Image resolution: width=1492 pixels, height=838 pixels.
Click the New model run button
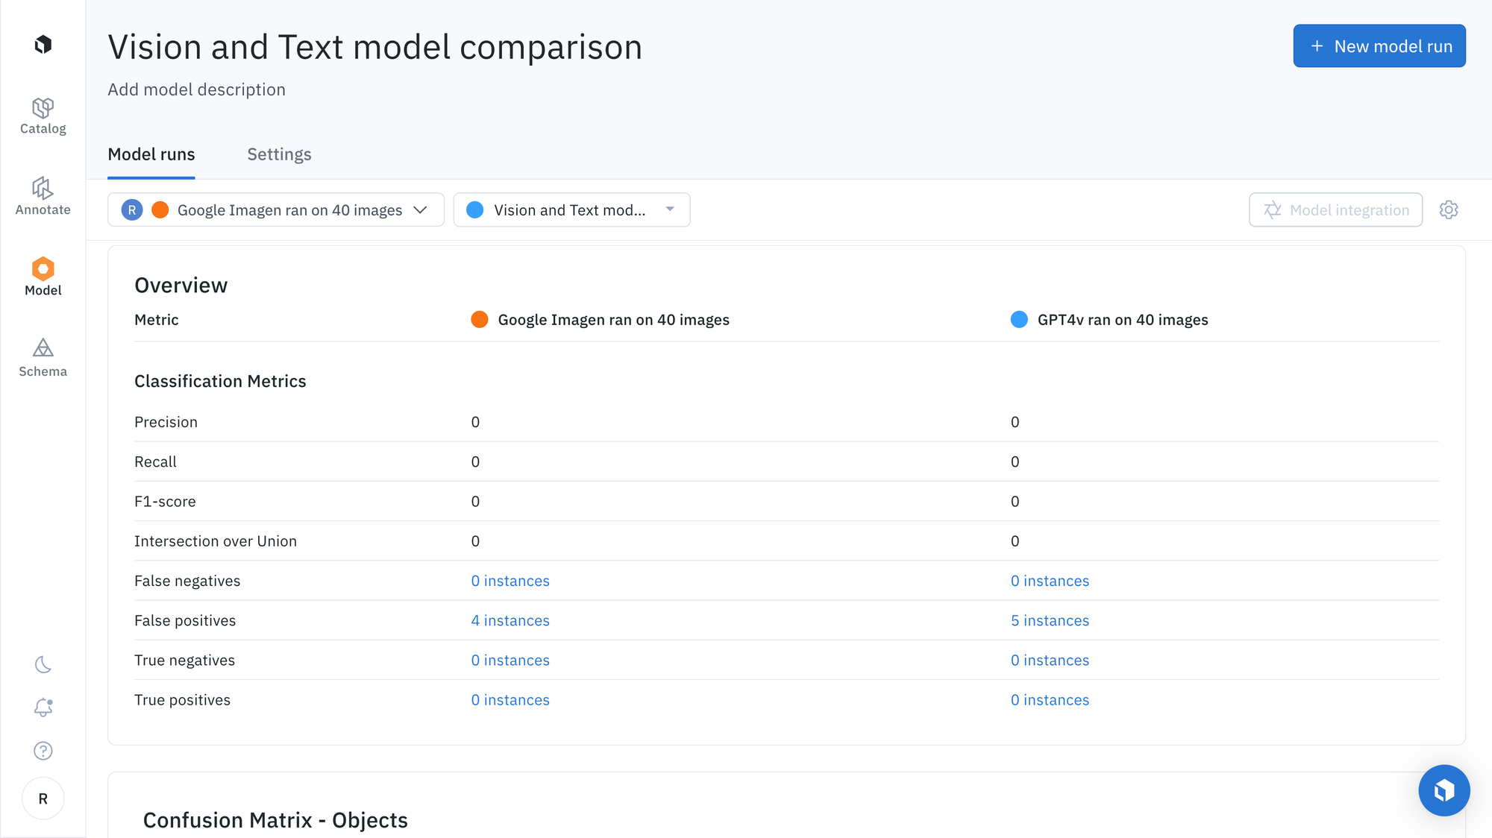1379,46
